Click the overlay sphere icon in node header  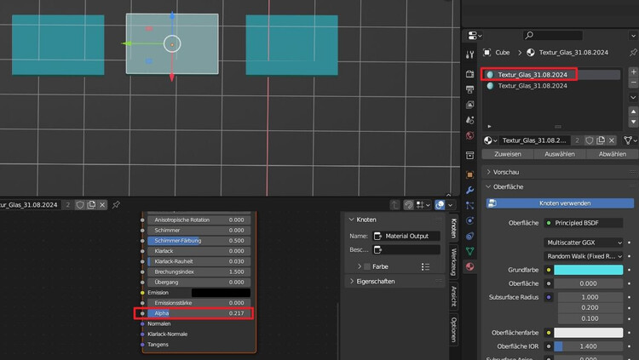[x=440, y=205]
